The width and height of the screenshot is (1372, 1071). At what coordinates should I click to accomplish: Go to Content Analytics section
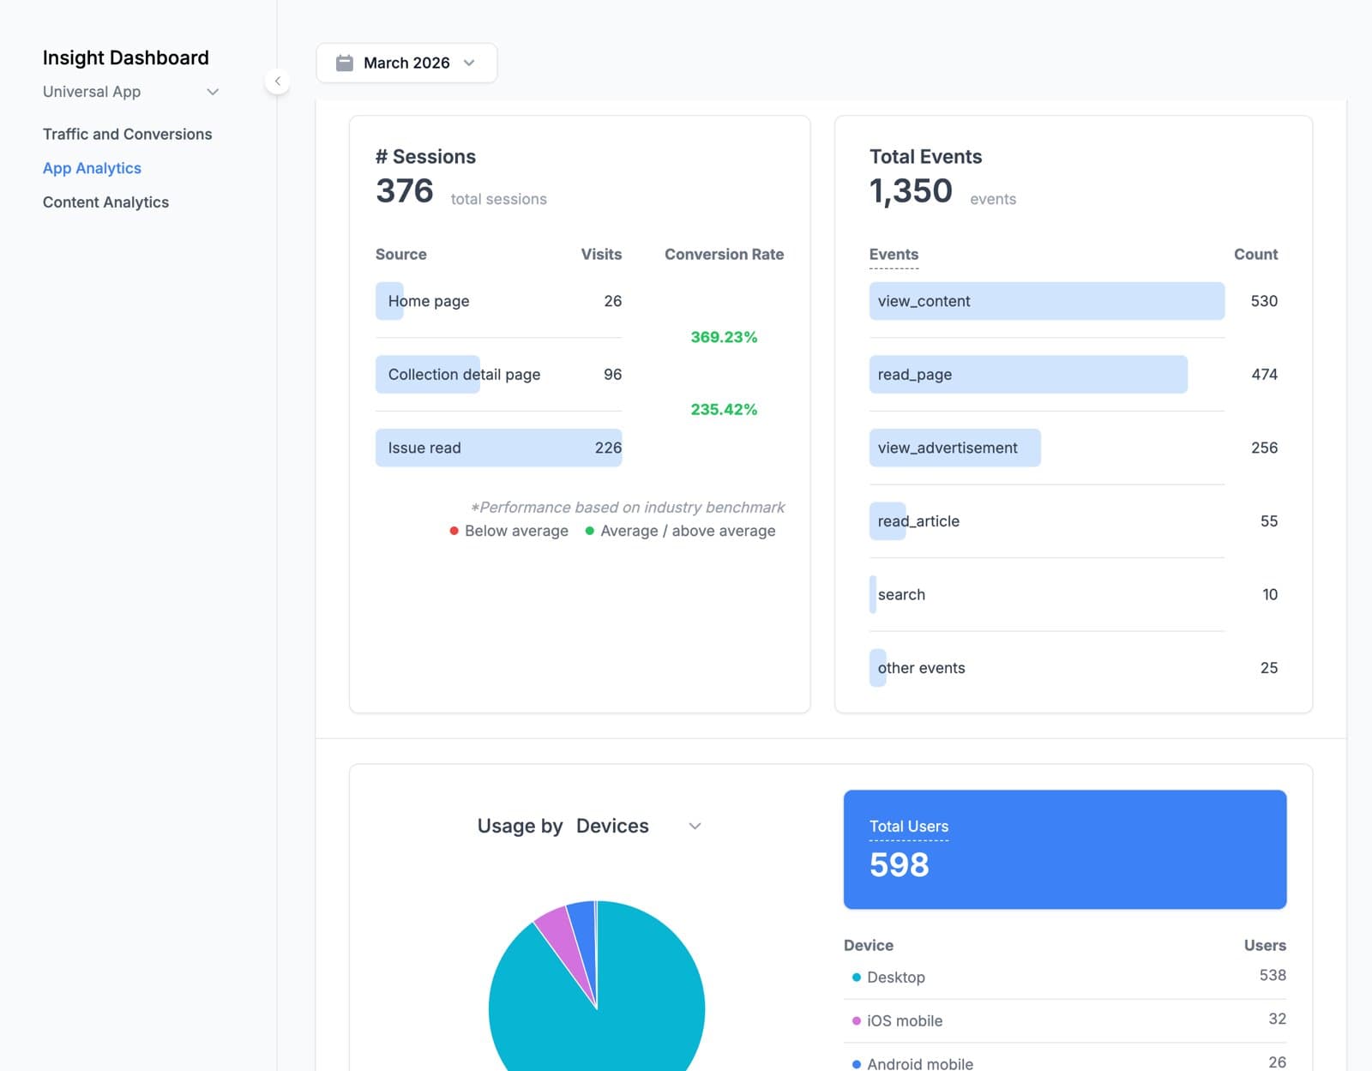tap(105, 202)
